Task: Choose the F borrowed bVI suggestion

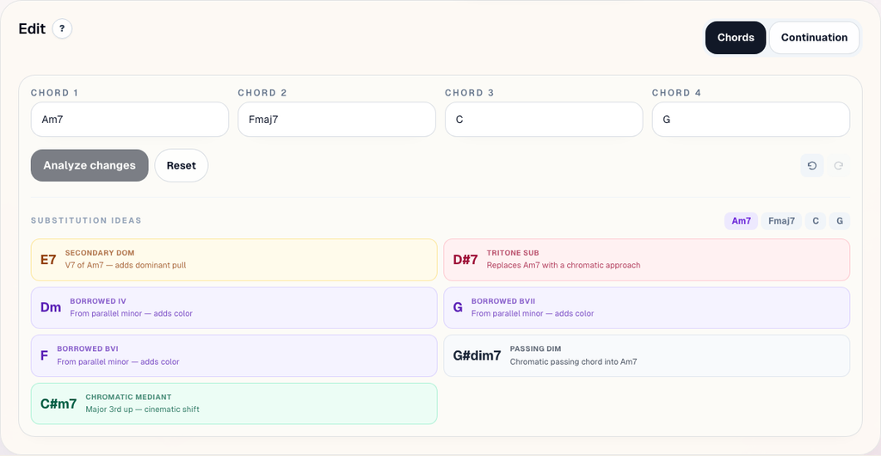Action: [234, 355]
